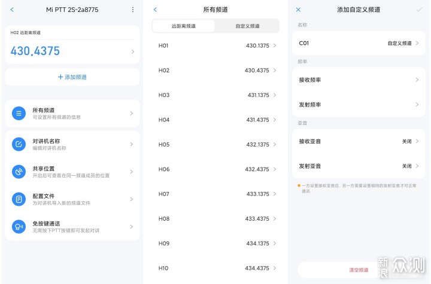Tap the 对讲机名称 edit icon

19,144
